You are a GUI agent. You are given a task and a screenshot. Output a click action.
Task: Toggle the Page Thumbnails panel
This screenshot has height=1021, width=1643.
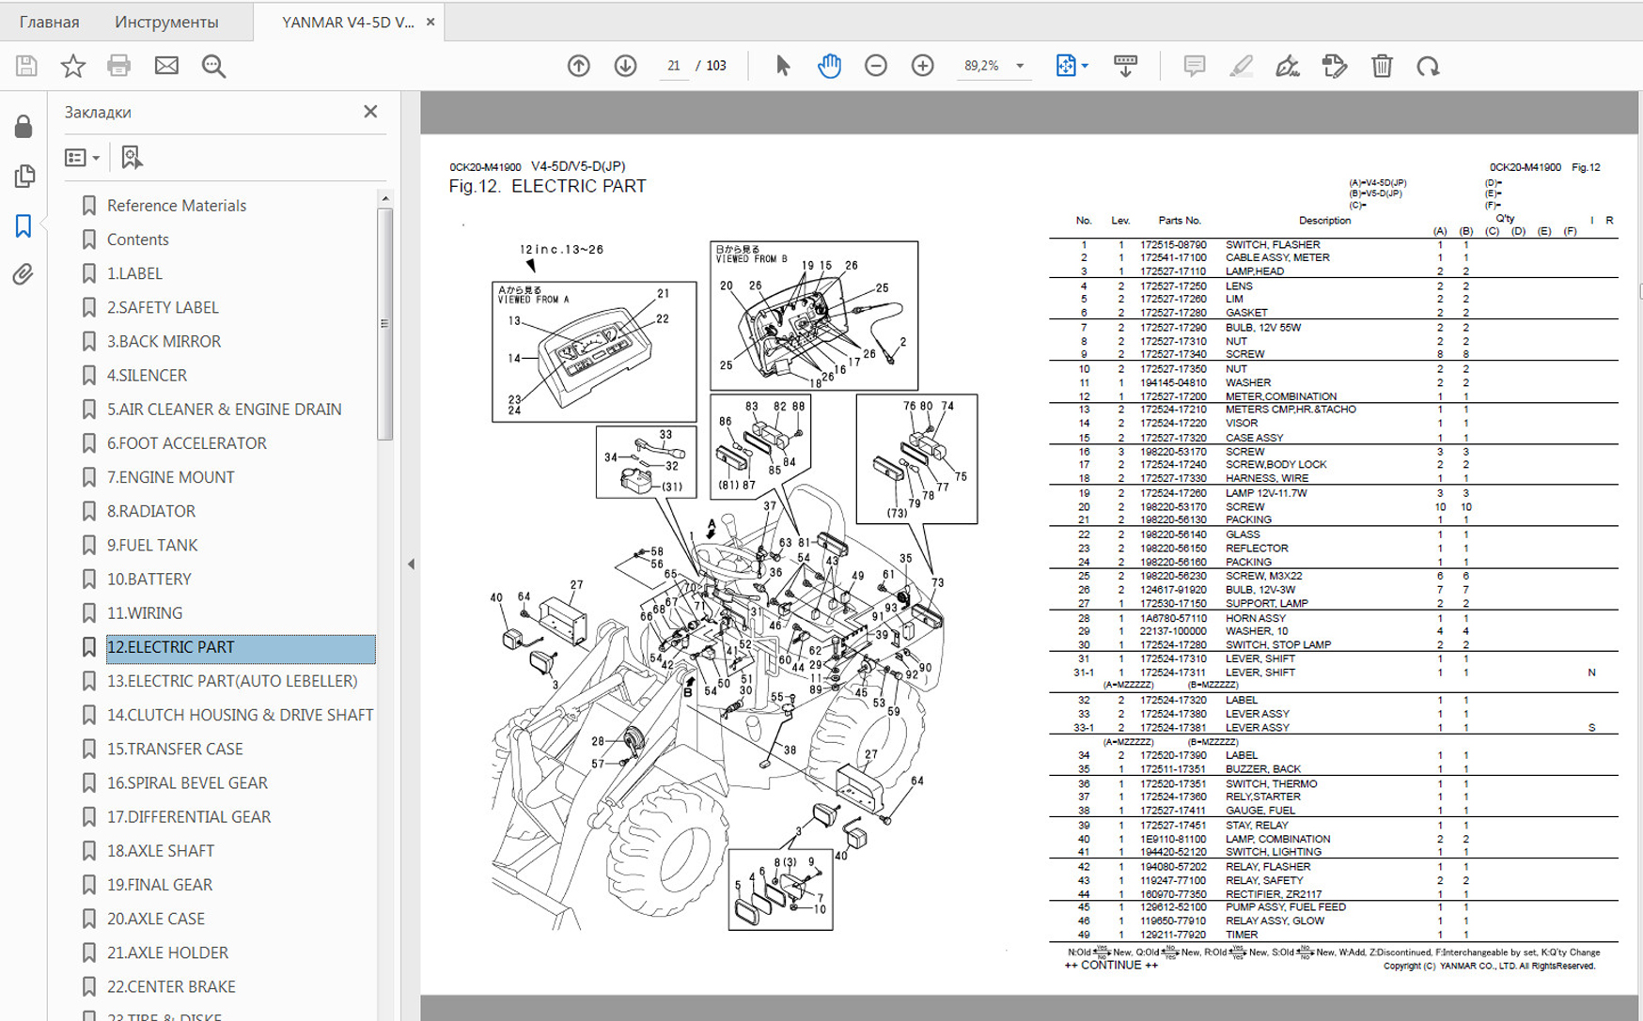23,176
